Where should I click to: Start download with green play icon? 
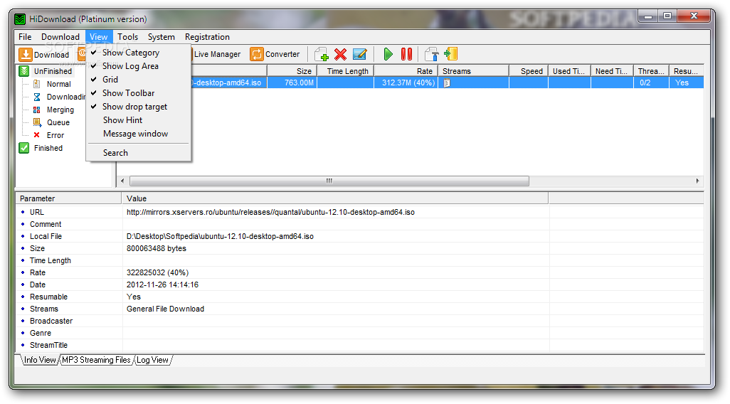pyautogui.click(x=388, y=54)
